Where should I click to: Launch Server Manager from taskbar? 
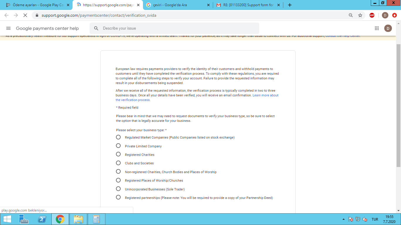[24, 219]
